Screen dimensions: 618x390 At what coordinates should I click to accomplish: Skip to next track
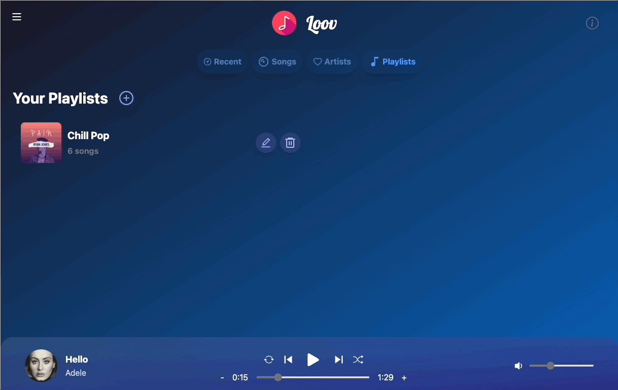point(339,360)
